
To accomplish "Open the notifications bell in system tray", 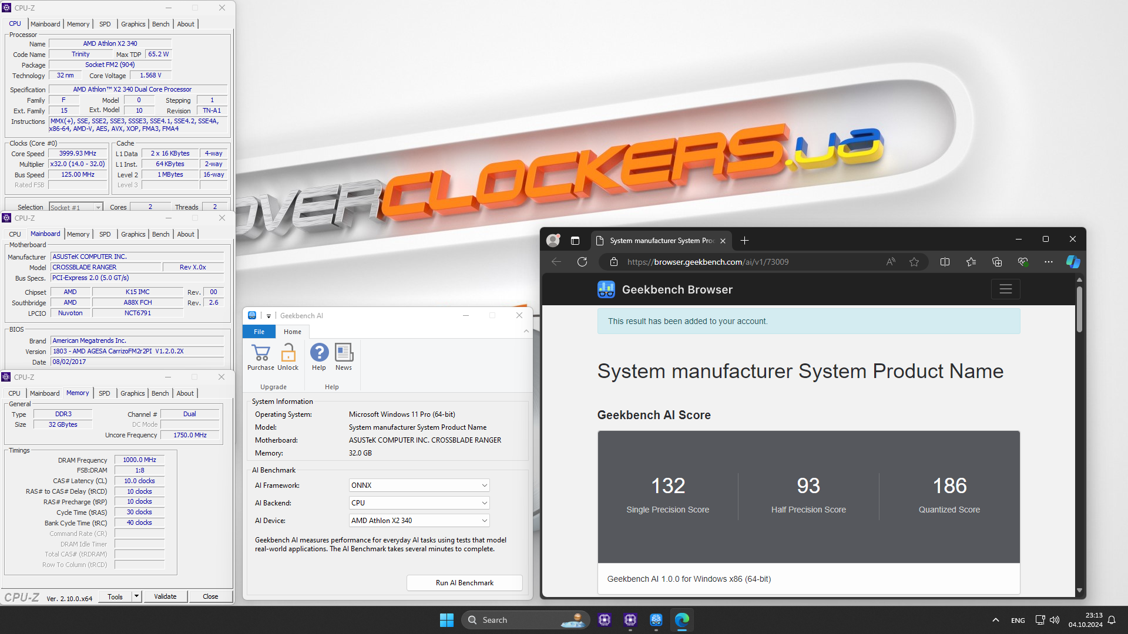I will 1112,620.
